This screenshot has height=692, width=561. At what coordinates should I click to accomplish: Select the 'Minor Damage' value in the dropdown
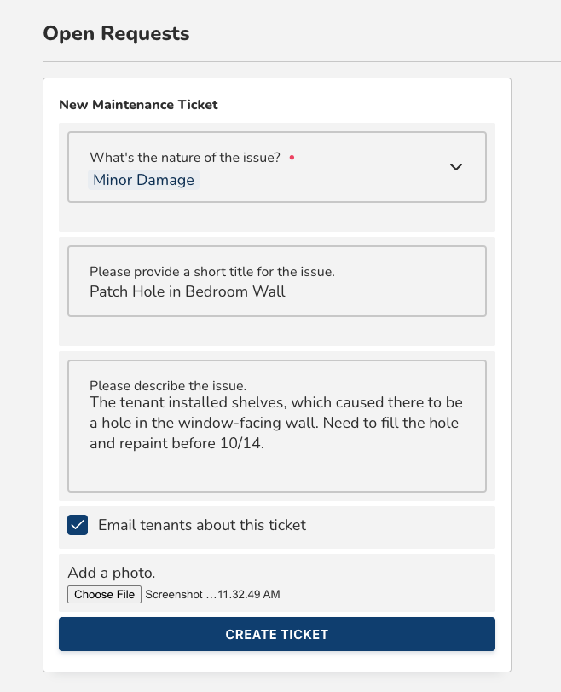coord(142,180)
